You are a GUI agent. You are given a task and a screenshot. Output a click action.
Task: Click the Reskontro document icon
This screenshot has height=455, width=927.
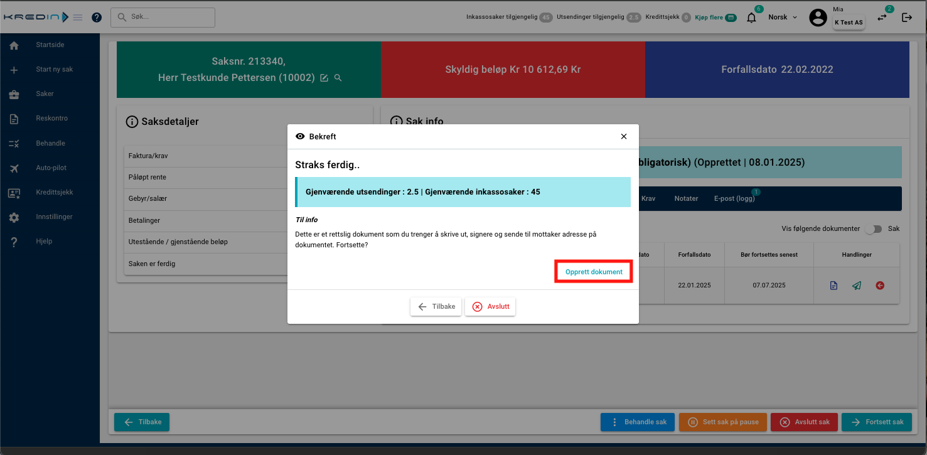[14, 119]
